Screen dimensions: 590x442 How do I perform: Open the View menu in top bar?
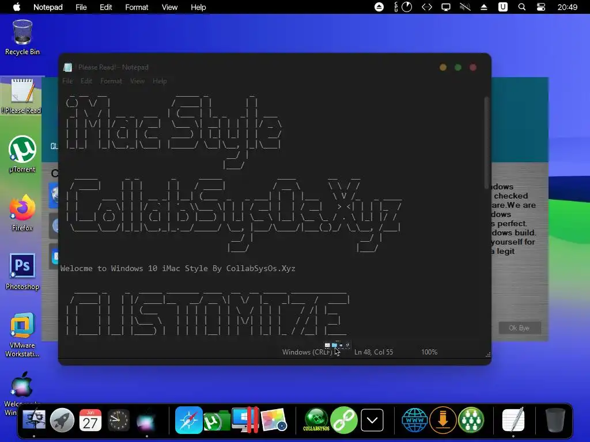[x=170, y=7]
